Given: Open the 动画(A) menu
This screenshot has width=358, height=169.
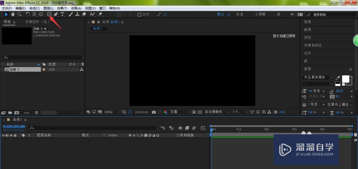Looking at the screenshot, I should pyautogui.click(x=76, y=8).
